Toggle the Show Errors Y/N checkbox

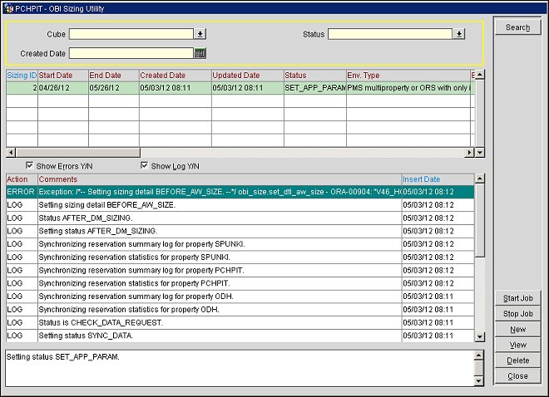31,166
